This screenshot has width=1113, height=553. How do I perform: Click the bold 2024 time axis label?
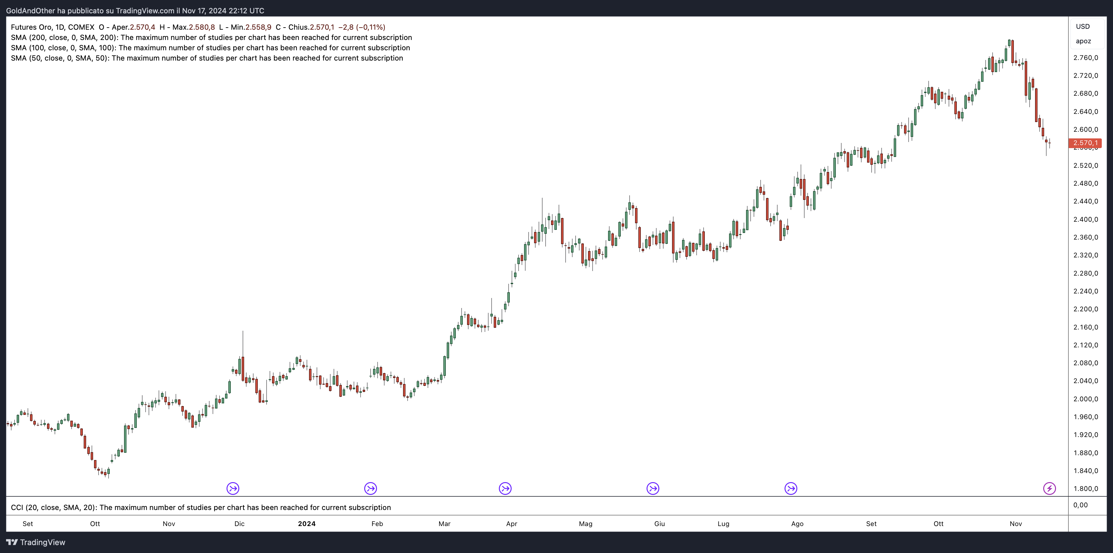point(307,524)
